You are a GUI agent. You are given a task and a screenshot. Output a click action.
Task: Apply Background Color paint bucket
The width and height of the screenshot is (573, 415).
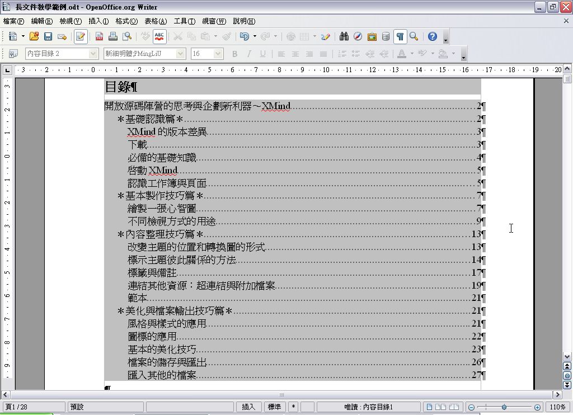443,54
